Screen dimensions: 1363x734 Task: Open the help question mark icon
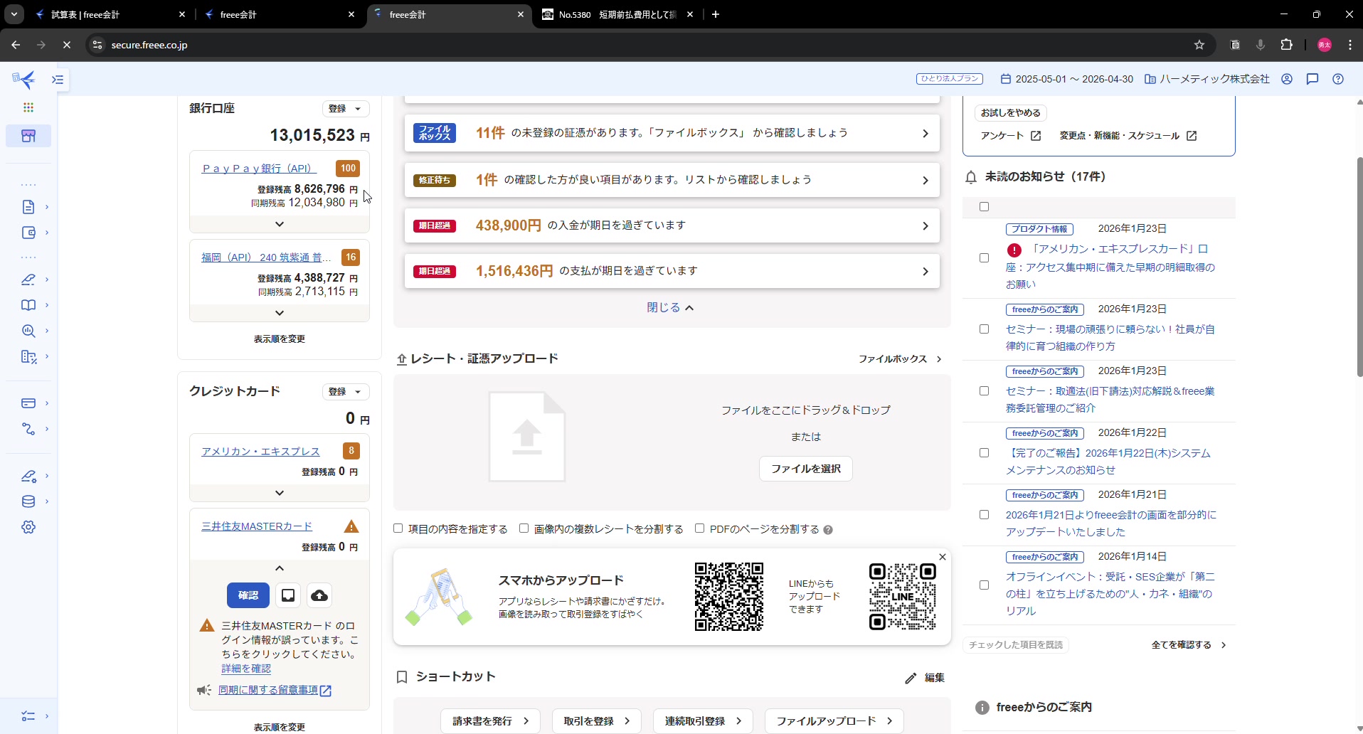point(1338,79)
